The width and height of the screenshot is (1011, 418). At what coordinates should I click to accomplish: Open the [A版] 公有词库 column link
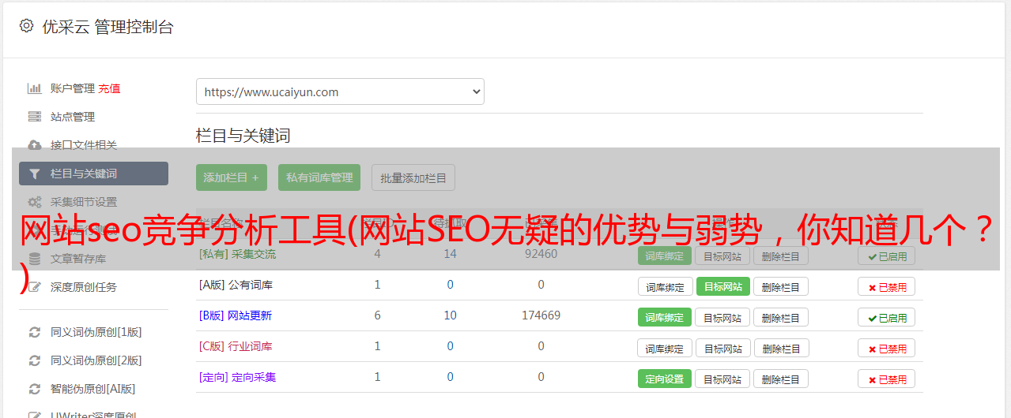tap(236, 285)
